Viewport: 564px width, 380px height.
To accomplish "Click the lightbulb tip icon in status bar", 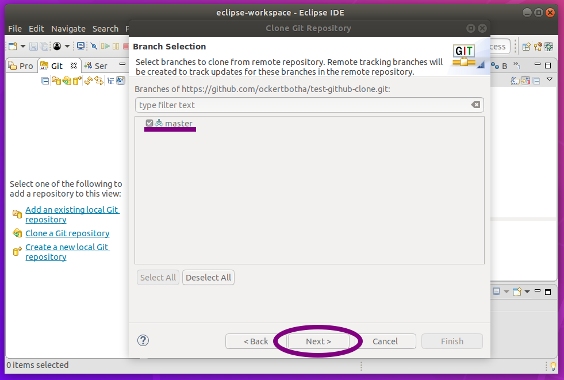I will tap(553, 366).
